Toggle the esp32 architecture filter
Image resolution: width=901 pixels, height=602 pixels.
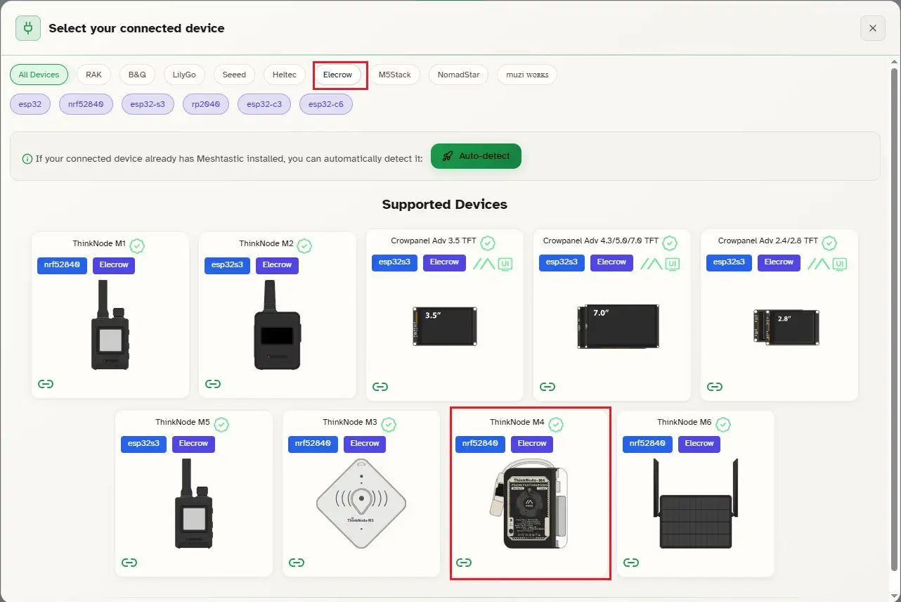coord(30,105)
